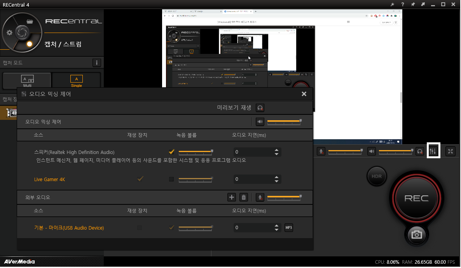The height and width of the screenshot is (268, 461).
Task: Increase audio delay for Realtek speaker
Action: (276, 150)
